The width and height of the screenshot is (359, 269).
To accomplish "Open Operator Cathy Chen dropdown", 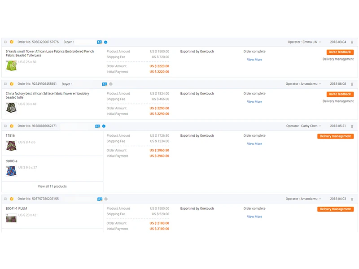I will [x=303, y=126].
